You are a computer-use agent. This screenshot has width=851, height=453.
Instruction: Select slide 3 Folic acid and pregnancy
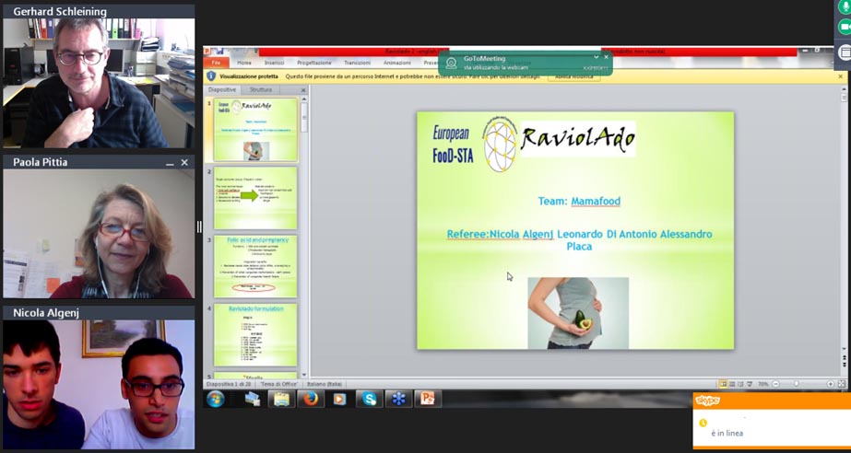[x=255, y=266]
